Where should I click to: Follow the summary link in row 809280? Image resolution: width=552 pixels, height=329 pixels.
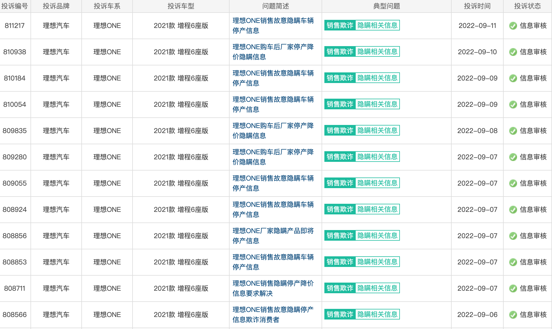273,157
